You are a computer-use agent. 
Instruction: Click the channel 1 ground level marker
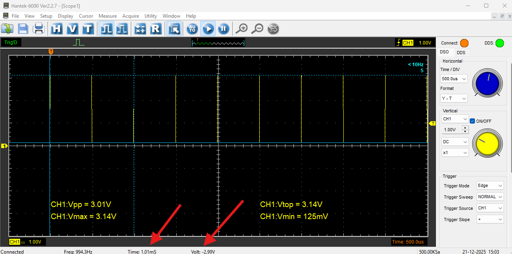click(x=5, y=146)
